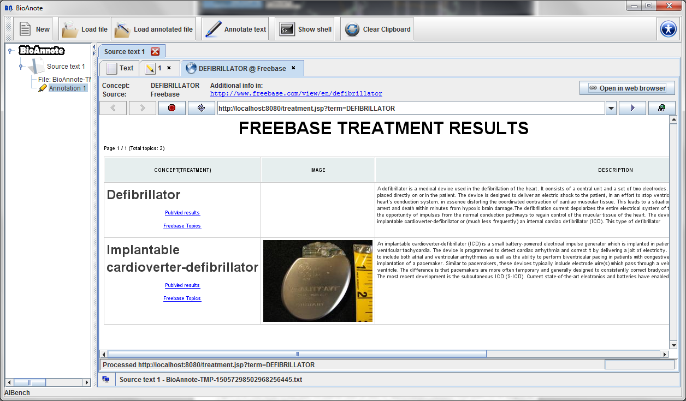The image size is (686, 401).
Task: Open the Load file dialog
Action: [85, 29]
